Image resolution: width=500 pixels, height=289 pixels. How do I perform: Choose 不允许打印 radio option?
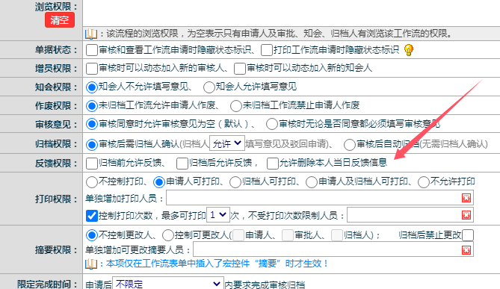click(424, 182)
